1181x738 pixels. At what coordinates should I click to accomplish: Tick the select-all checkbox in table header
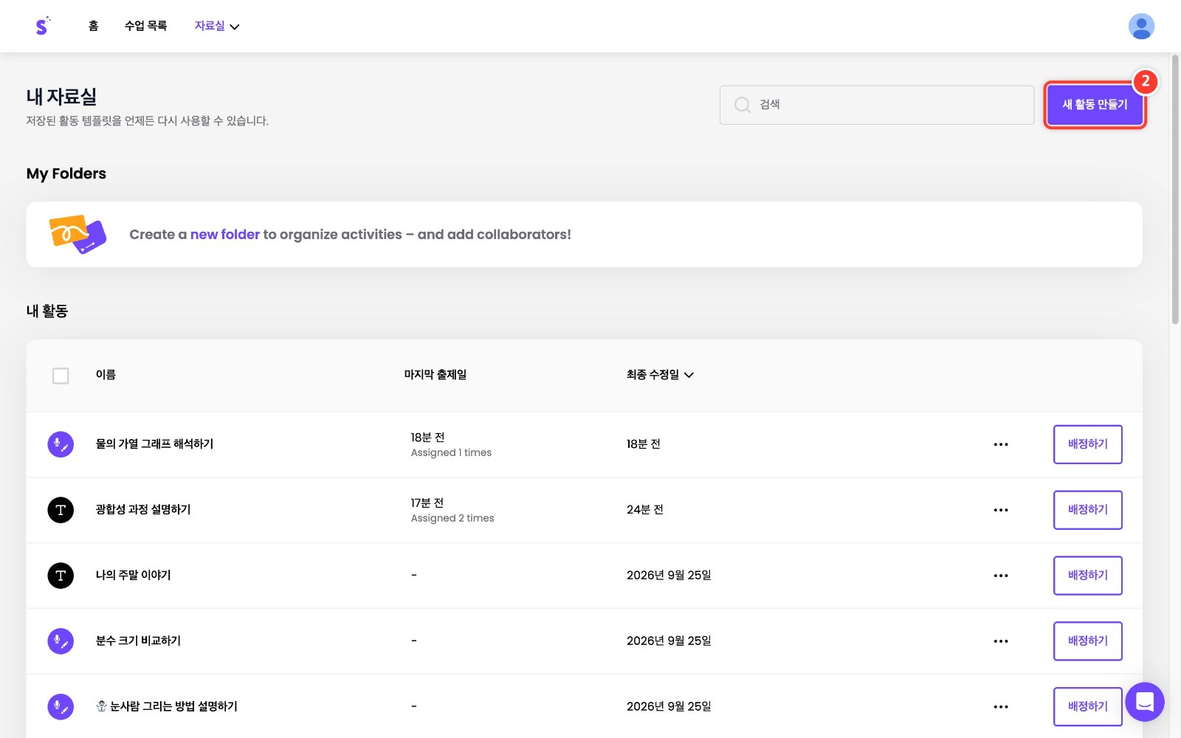pyautogui.click(x=61, y=376)
